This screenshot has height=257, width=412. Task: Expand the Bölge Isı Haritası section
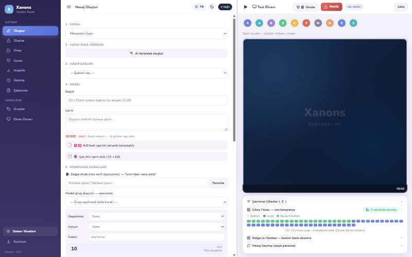click(325, 238)
